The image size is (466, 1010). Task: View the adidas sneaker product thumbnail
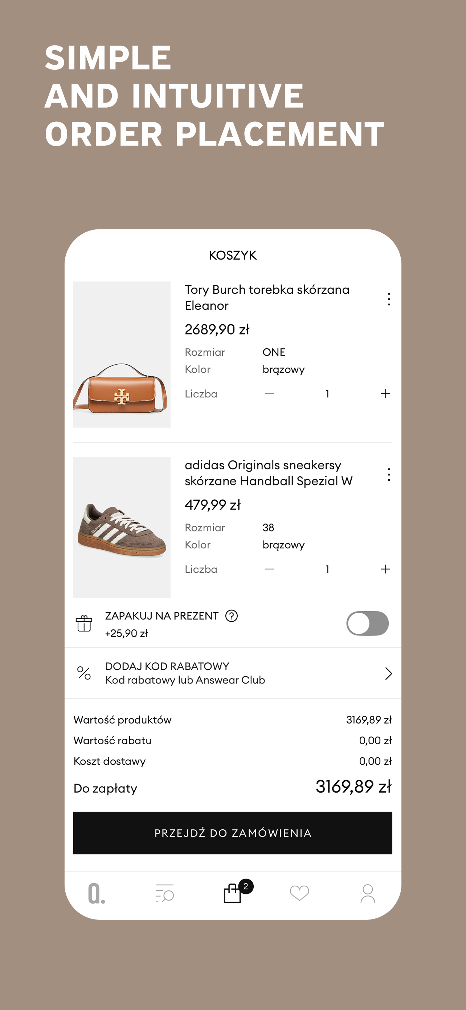coord(122,527)
